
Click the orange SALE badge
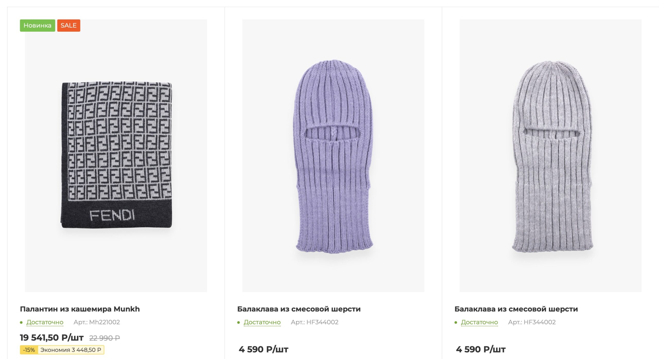pyautogui.click(x=68, y=25)
